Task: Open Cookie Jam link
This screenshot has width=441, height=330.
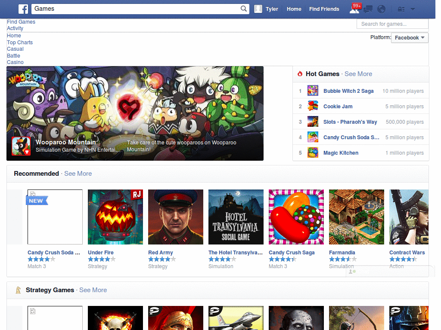Action: coord(338,107)
